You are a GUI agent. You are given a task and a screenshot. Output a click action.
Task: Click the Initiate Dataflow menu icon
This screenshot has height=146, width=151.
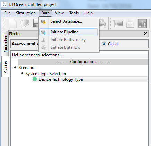click(43, 47)
